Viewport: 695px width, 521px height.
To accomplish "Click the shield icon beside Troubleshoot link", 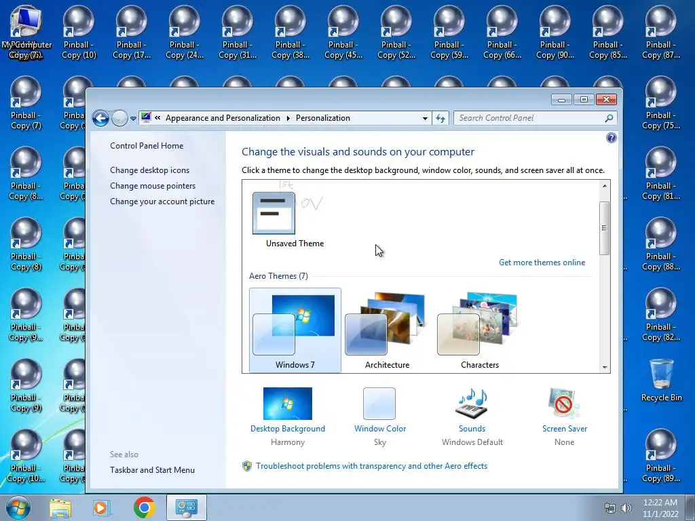I will click(247, 466).
